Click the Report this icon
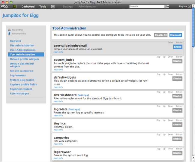 [10, 30]
